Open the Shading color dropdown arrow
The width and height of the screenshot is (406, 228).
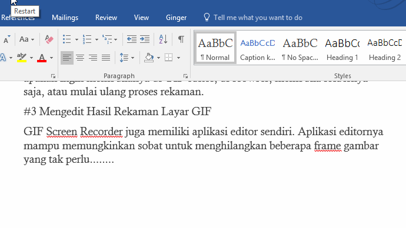[158, 58]
